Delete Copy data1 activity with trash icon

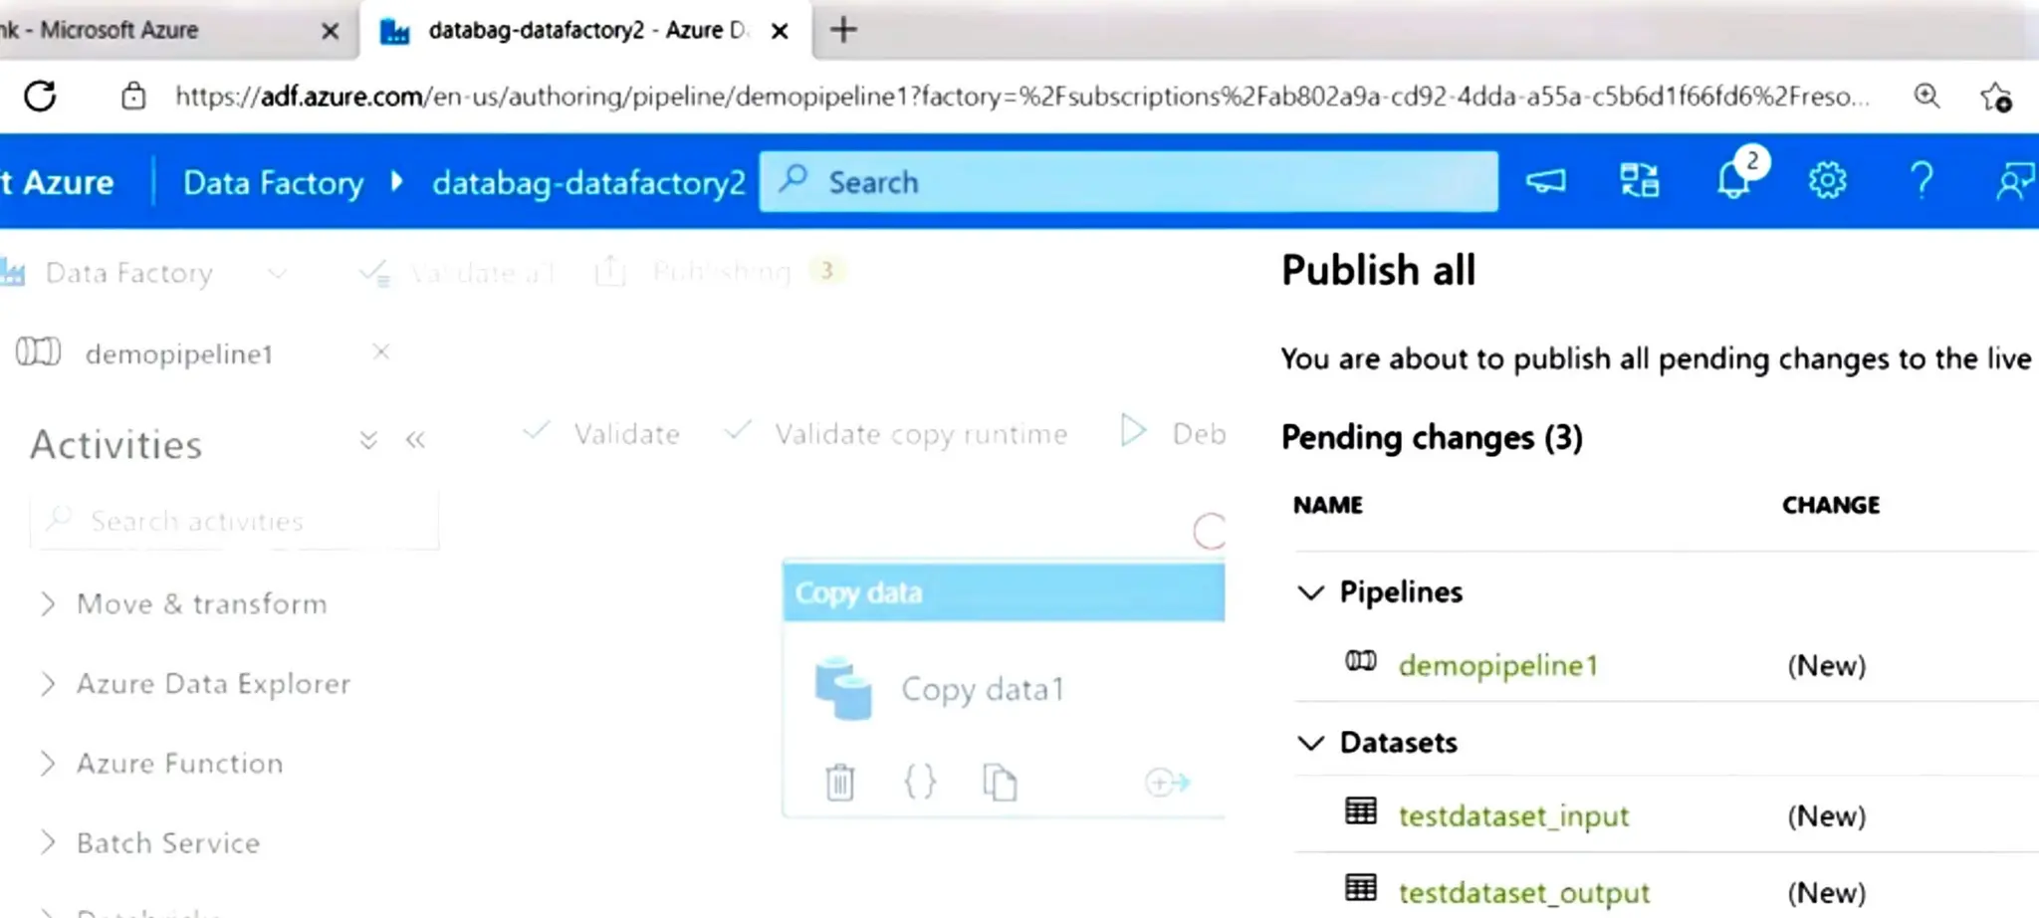point(840,782)
